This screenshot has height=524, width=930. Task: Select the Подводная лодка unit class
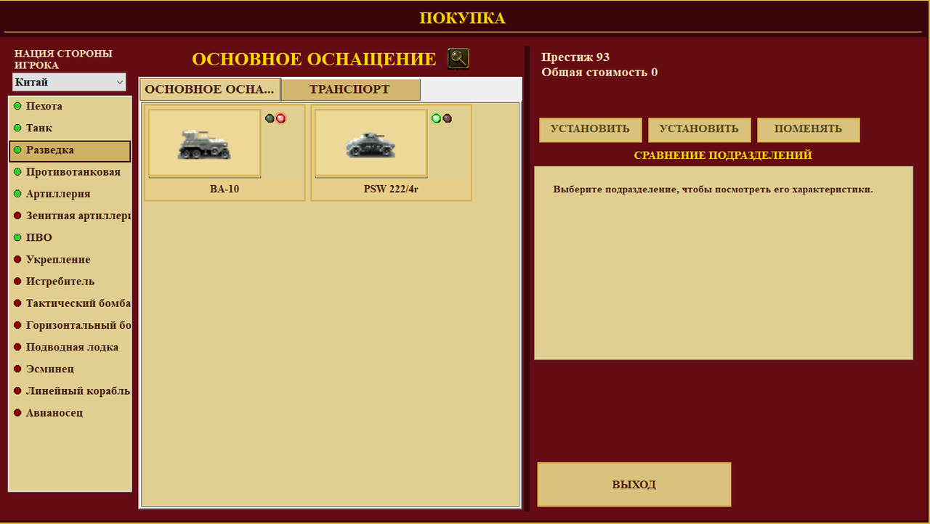70,347
